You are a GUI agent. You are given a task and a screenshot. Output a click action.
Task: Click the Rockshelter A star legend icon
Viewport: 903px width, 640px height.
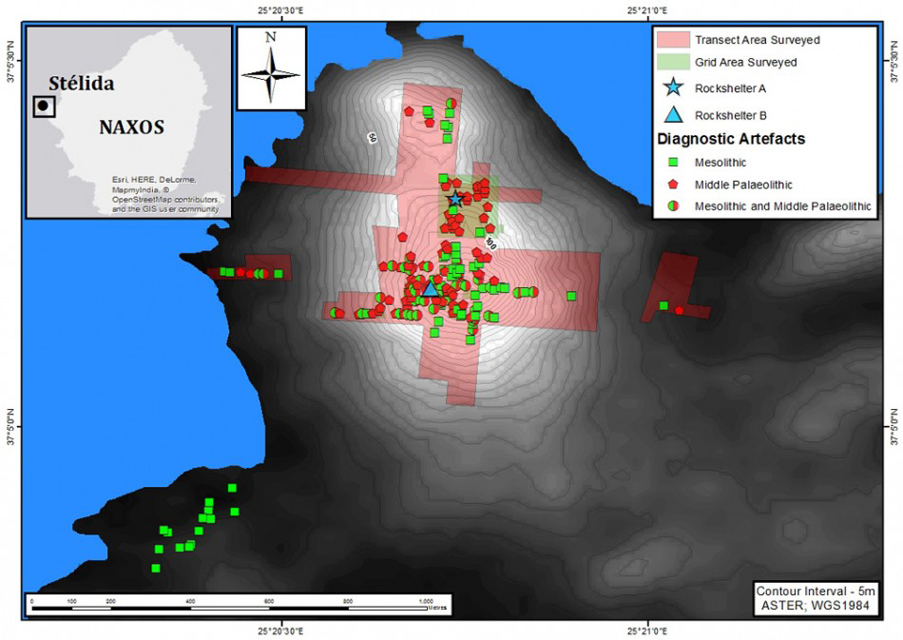pyautogui.click(x=673, y=87)
